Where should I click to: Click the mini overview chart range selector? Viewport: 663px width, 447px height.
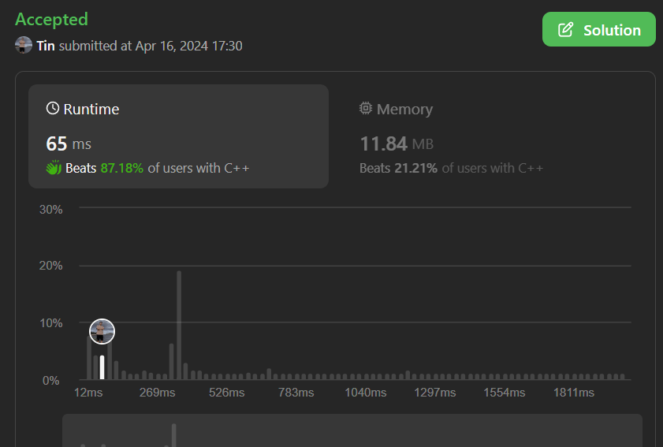[352, 430]
